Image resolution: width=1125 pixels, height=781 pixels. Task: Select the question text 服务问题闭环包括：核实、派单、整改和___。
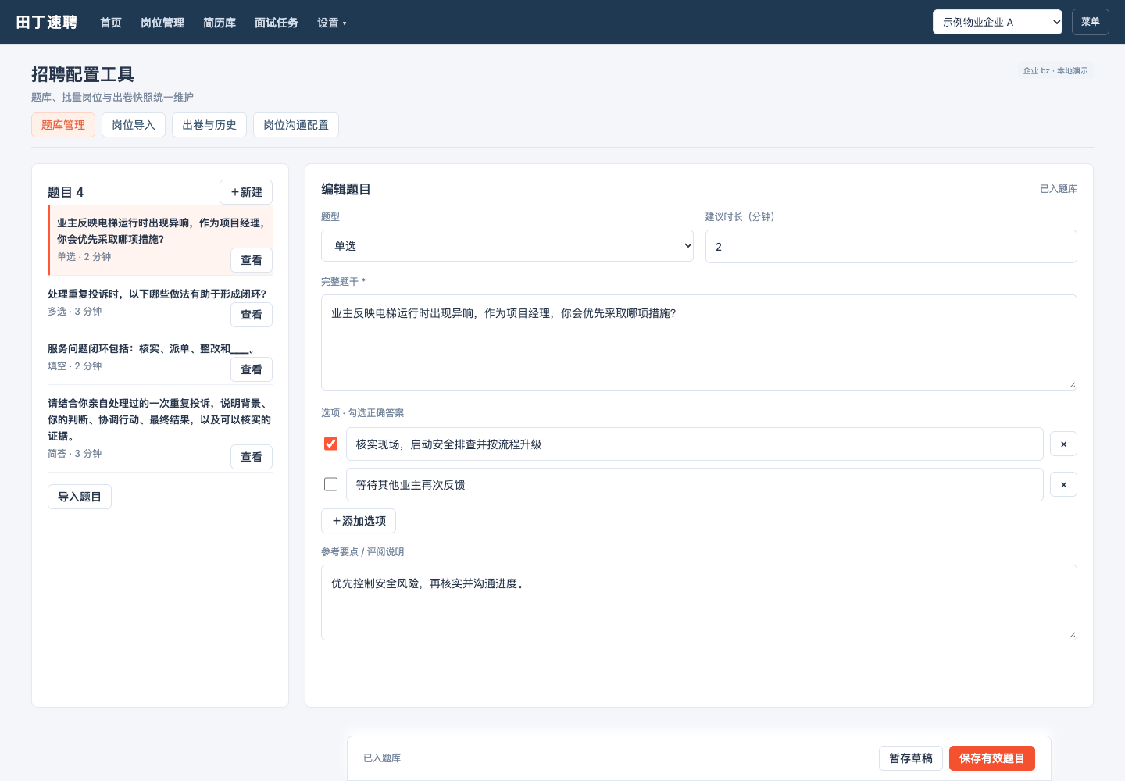(151, 348)
